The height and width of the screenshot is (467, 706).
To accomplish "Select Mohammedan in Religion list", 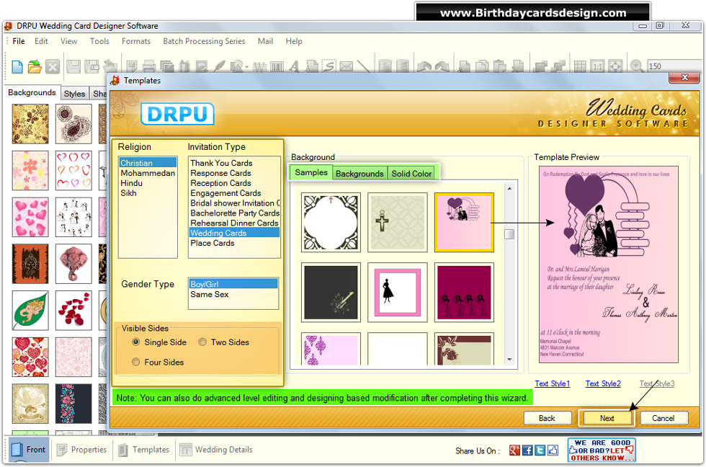I will pyautogui.click(x=148, y=173).
